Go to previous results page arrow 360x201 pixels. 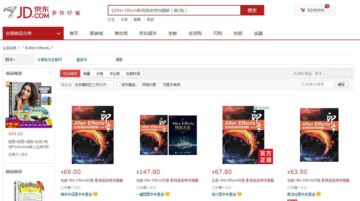tap(331, 73)
